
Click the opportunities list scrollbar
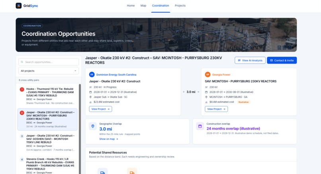[80, 129]
